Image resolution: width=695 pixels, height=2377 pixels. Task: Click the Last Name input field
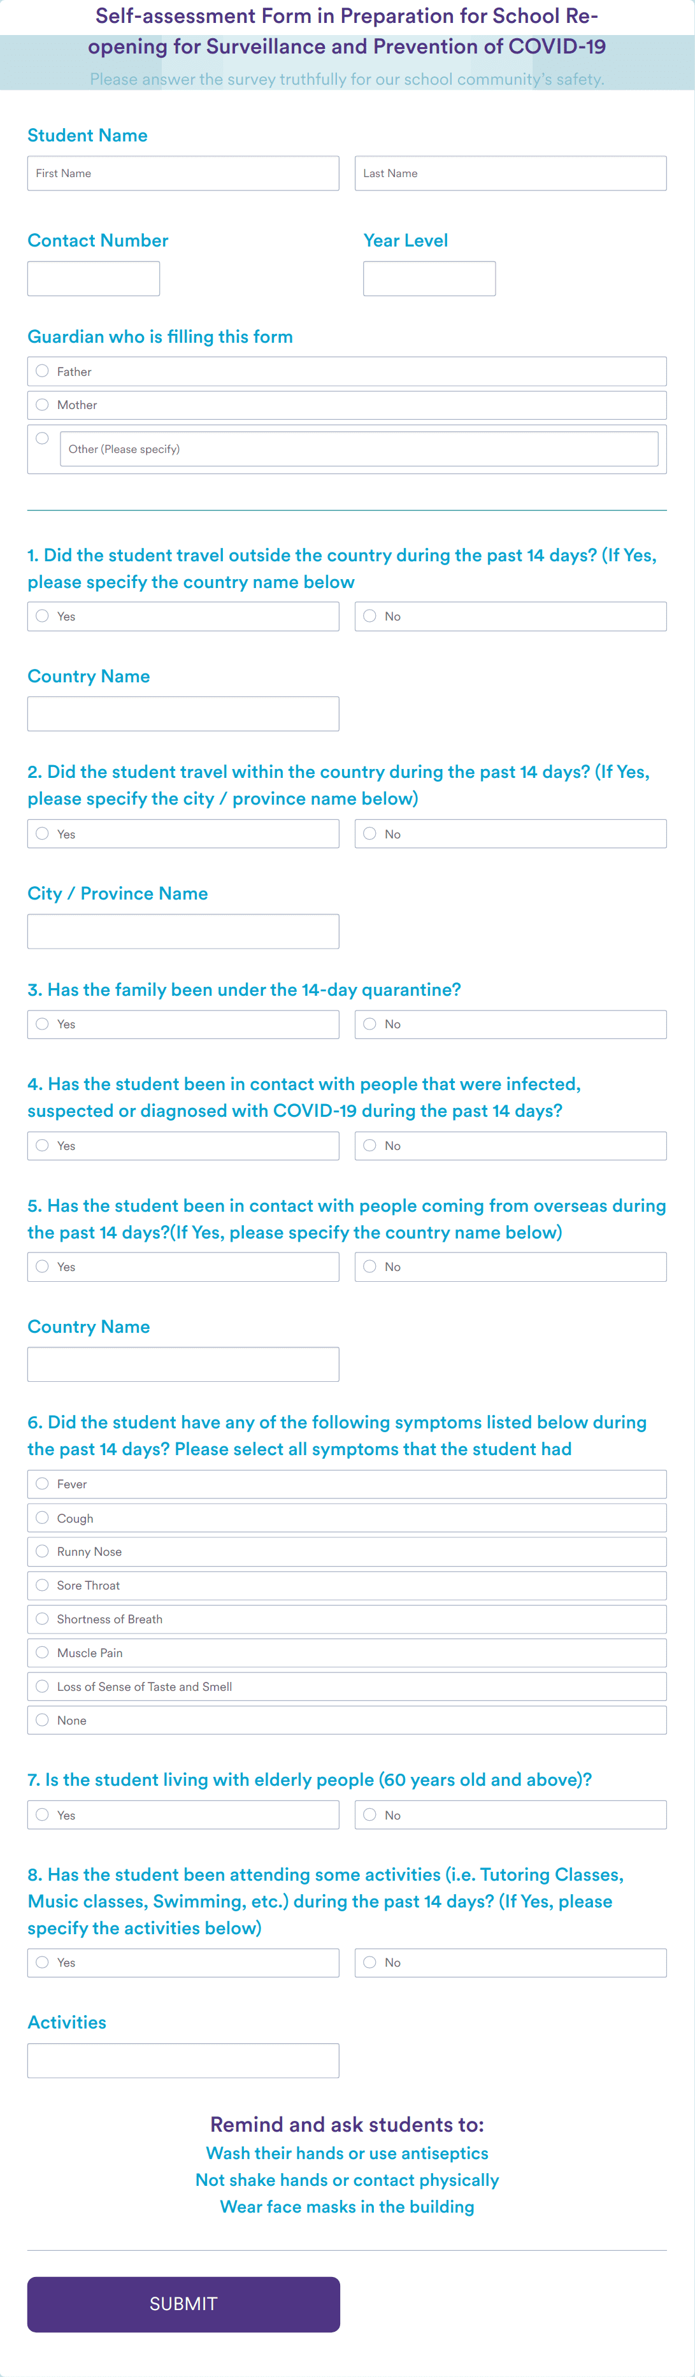pyautogui.click(x=510, y=173)
